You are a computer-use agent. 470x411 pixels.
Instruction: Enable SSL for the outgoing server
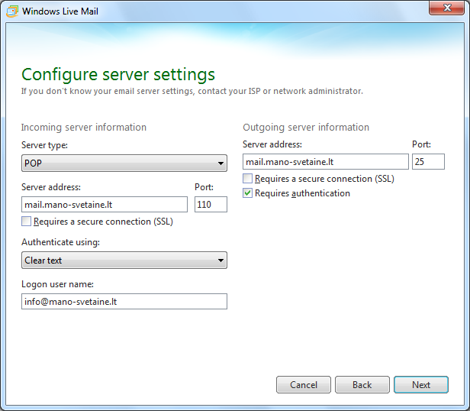pos(248,179)
